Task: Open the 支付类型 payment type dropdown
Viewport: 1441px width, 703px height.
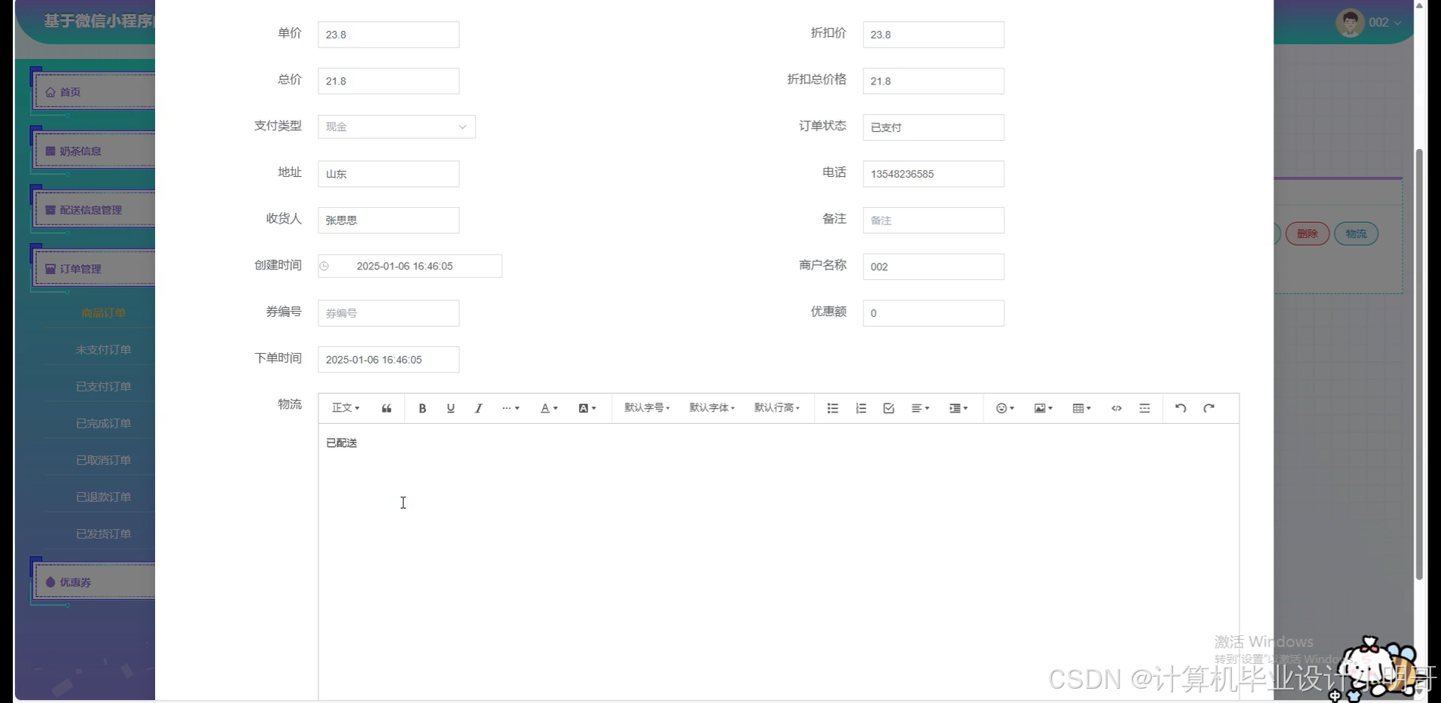Action: (396, 126)
